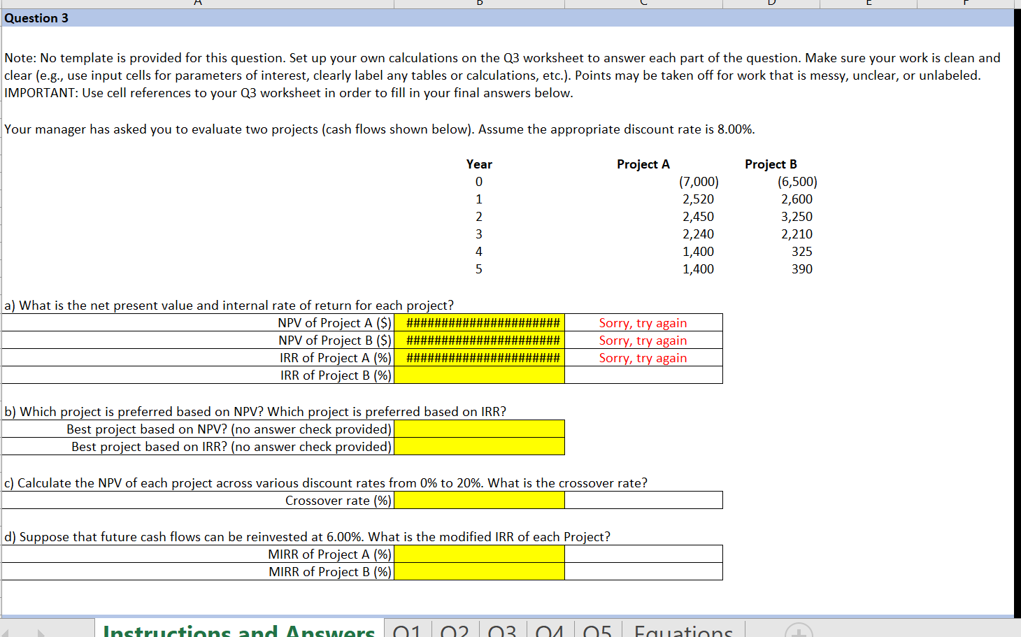The height and width of the screenshot is (637, 1021).
Task: Click the part d) modified IRR question text
Action: coord(307,537)
